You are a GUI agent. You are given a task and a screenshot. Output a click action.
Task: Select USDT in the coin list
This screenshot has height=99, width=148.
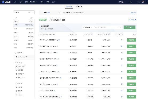click(24, 21)
